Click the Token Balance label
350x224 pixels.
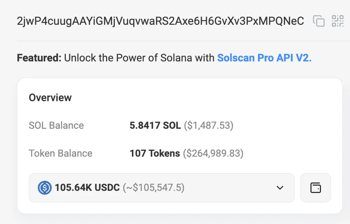pos(61,153)
